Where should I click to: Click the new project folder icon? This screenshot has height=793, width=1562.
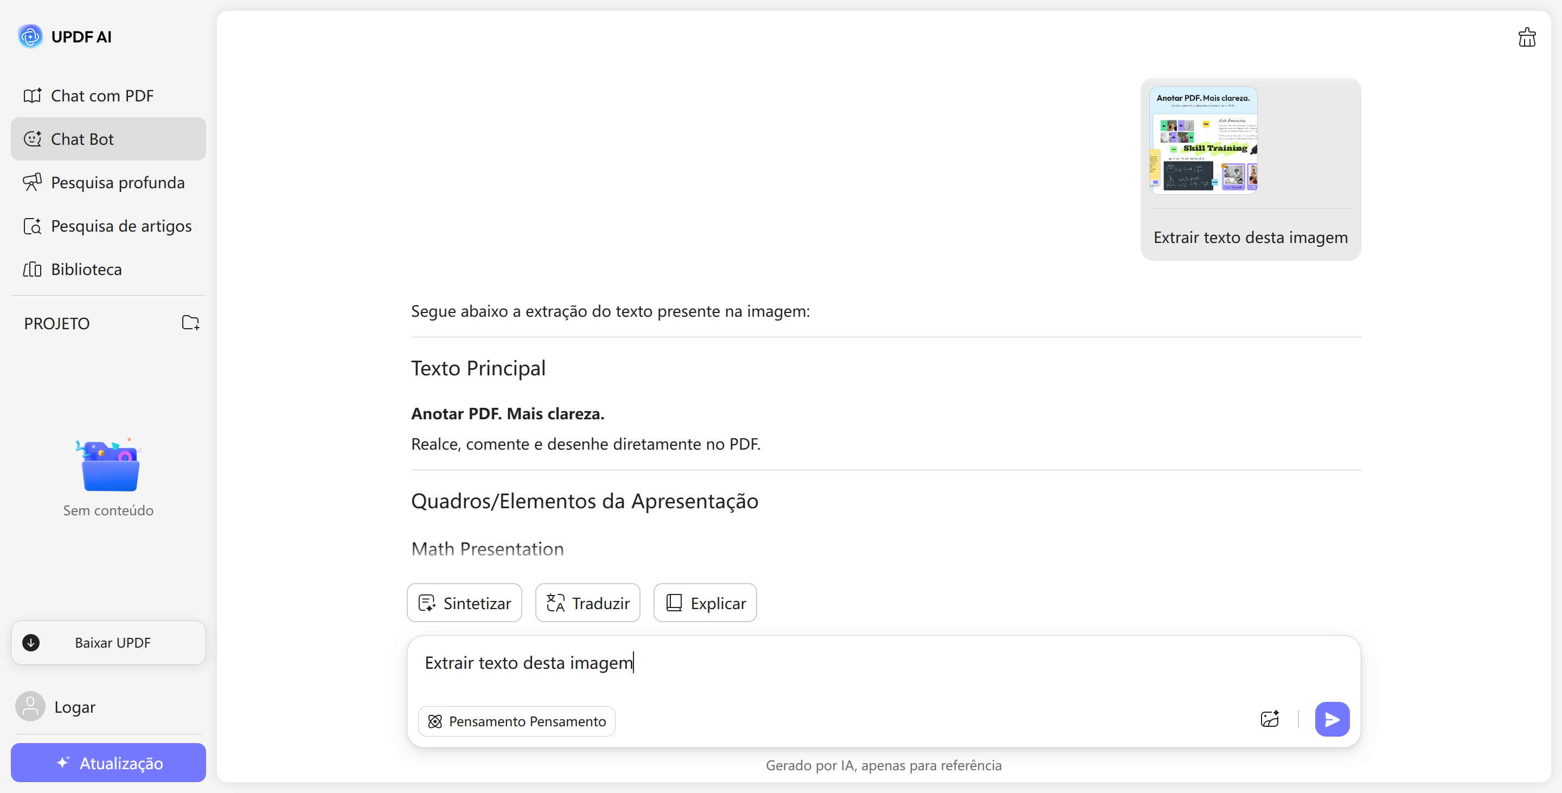190,323
